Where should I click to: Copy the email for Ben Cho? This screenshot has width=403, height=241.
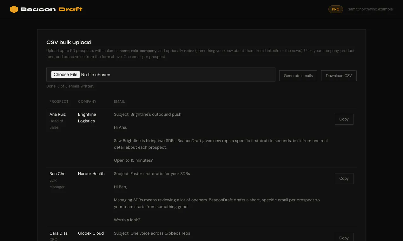click(344, 178)
